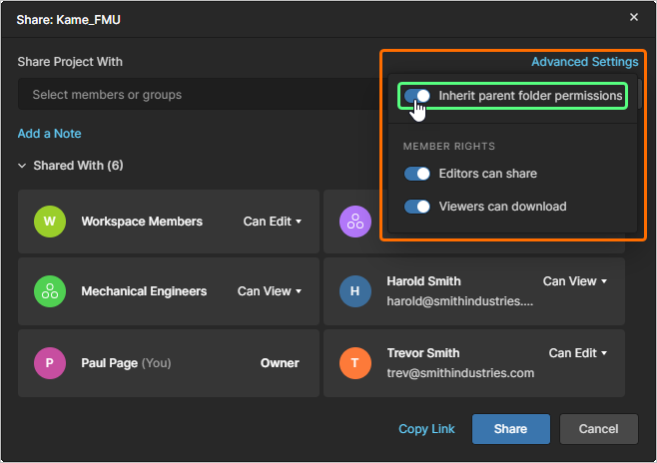Click the Workspace Members green avatar icon

pyautogui.click(x=49, y=222)
